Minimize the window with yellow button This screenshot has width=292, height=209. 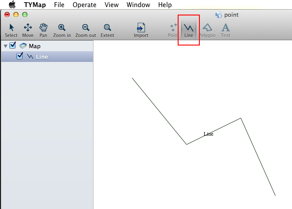pos(16,15)
